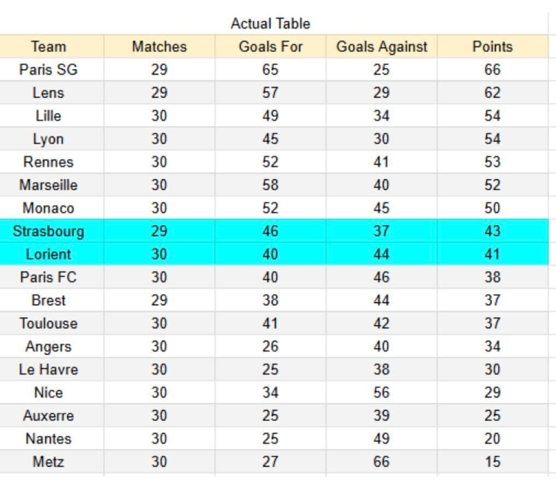Viewport: 556px width, 482px height.
Task: Select the highlighted Lorient team cell
Action: click(49, 254)
